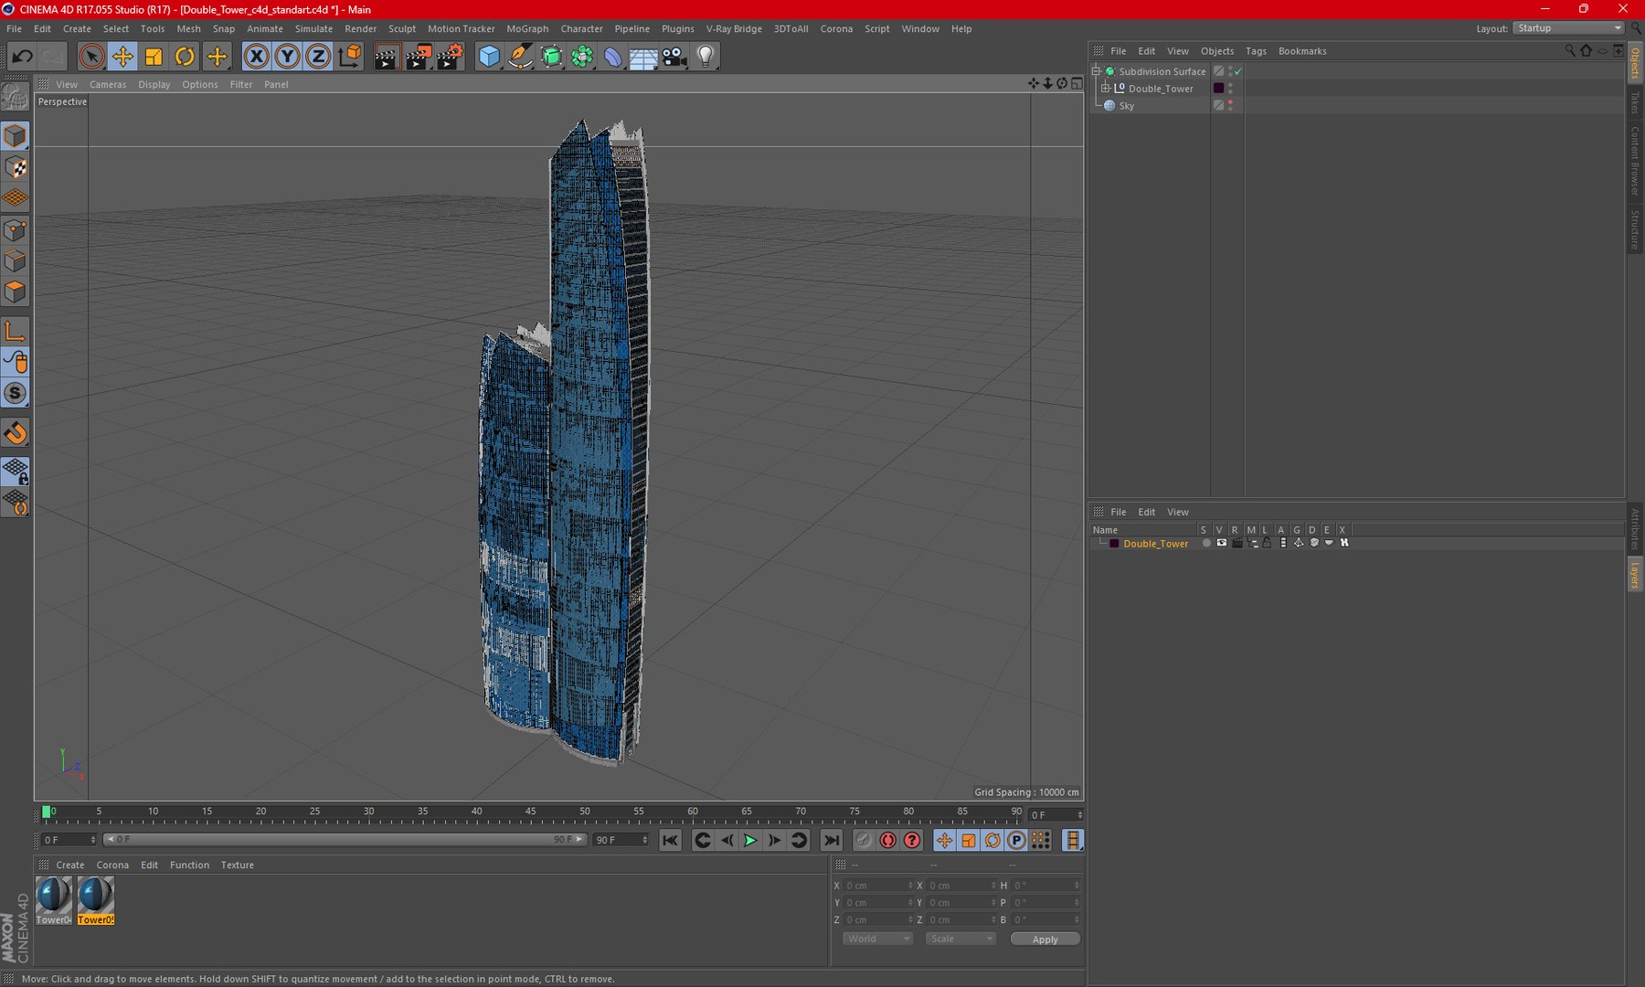Viewport: 1645px width, 987px height.
Task: Toggle Sky editor visibility dot
Action: pyautogui.click(x=1230, y=102)
